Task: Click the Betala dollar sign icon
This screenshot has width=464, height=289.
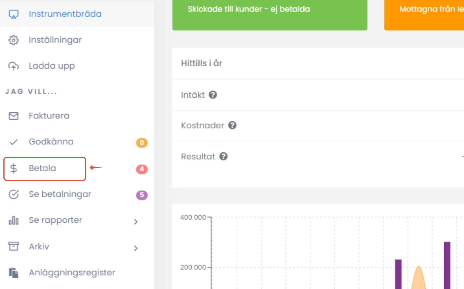Action: pos(14,168)
